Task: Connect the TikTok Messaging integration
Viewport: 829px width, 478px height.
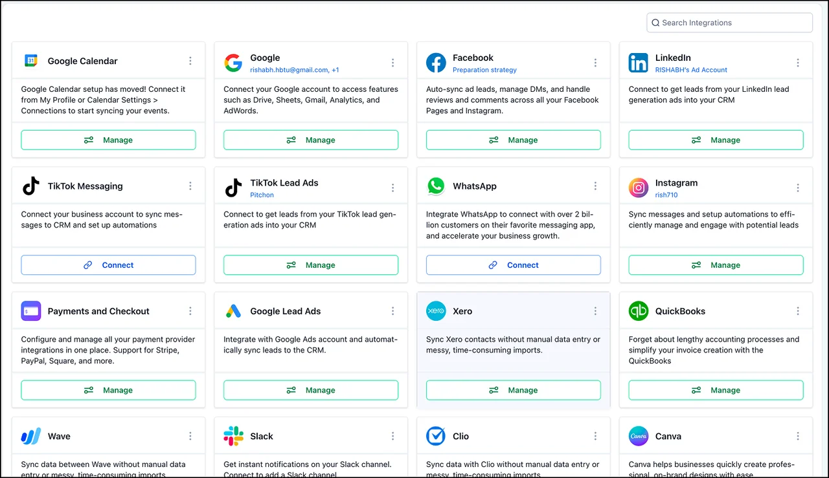Action: point(108,265)
